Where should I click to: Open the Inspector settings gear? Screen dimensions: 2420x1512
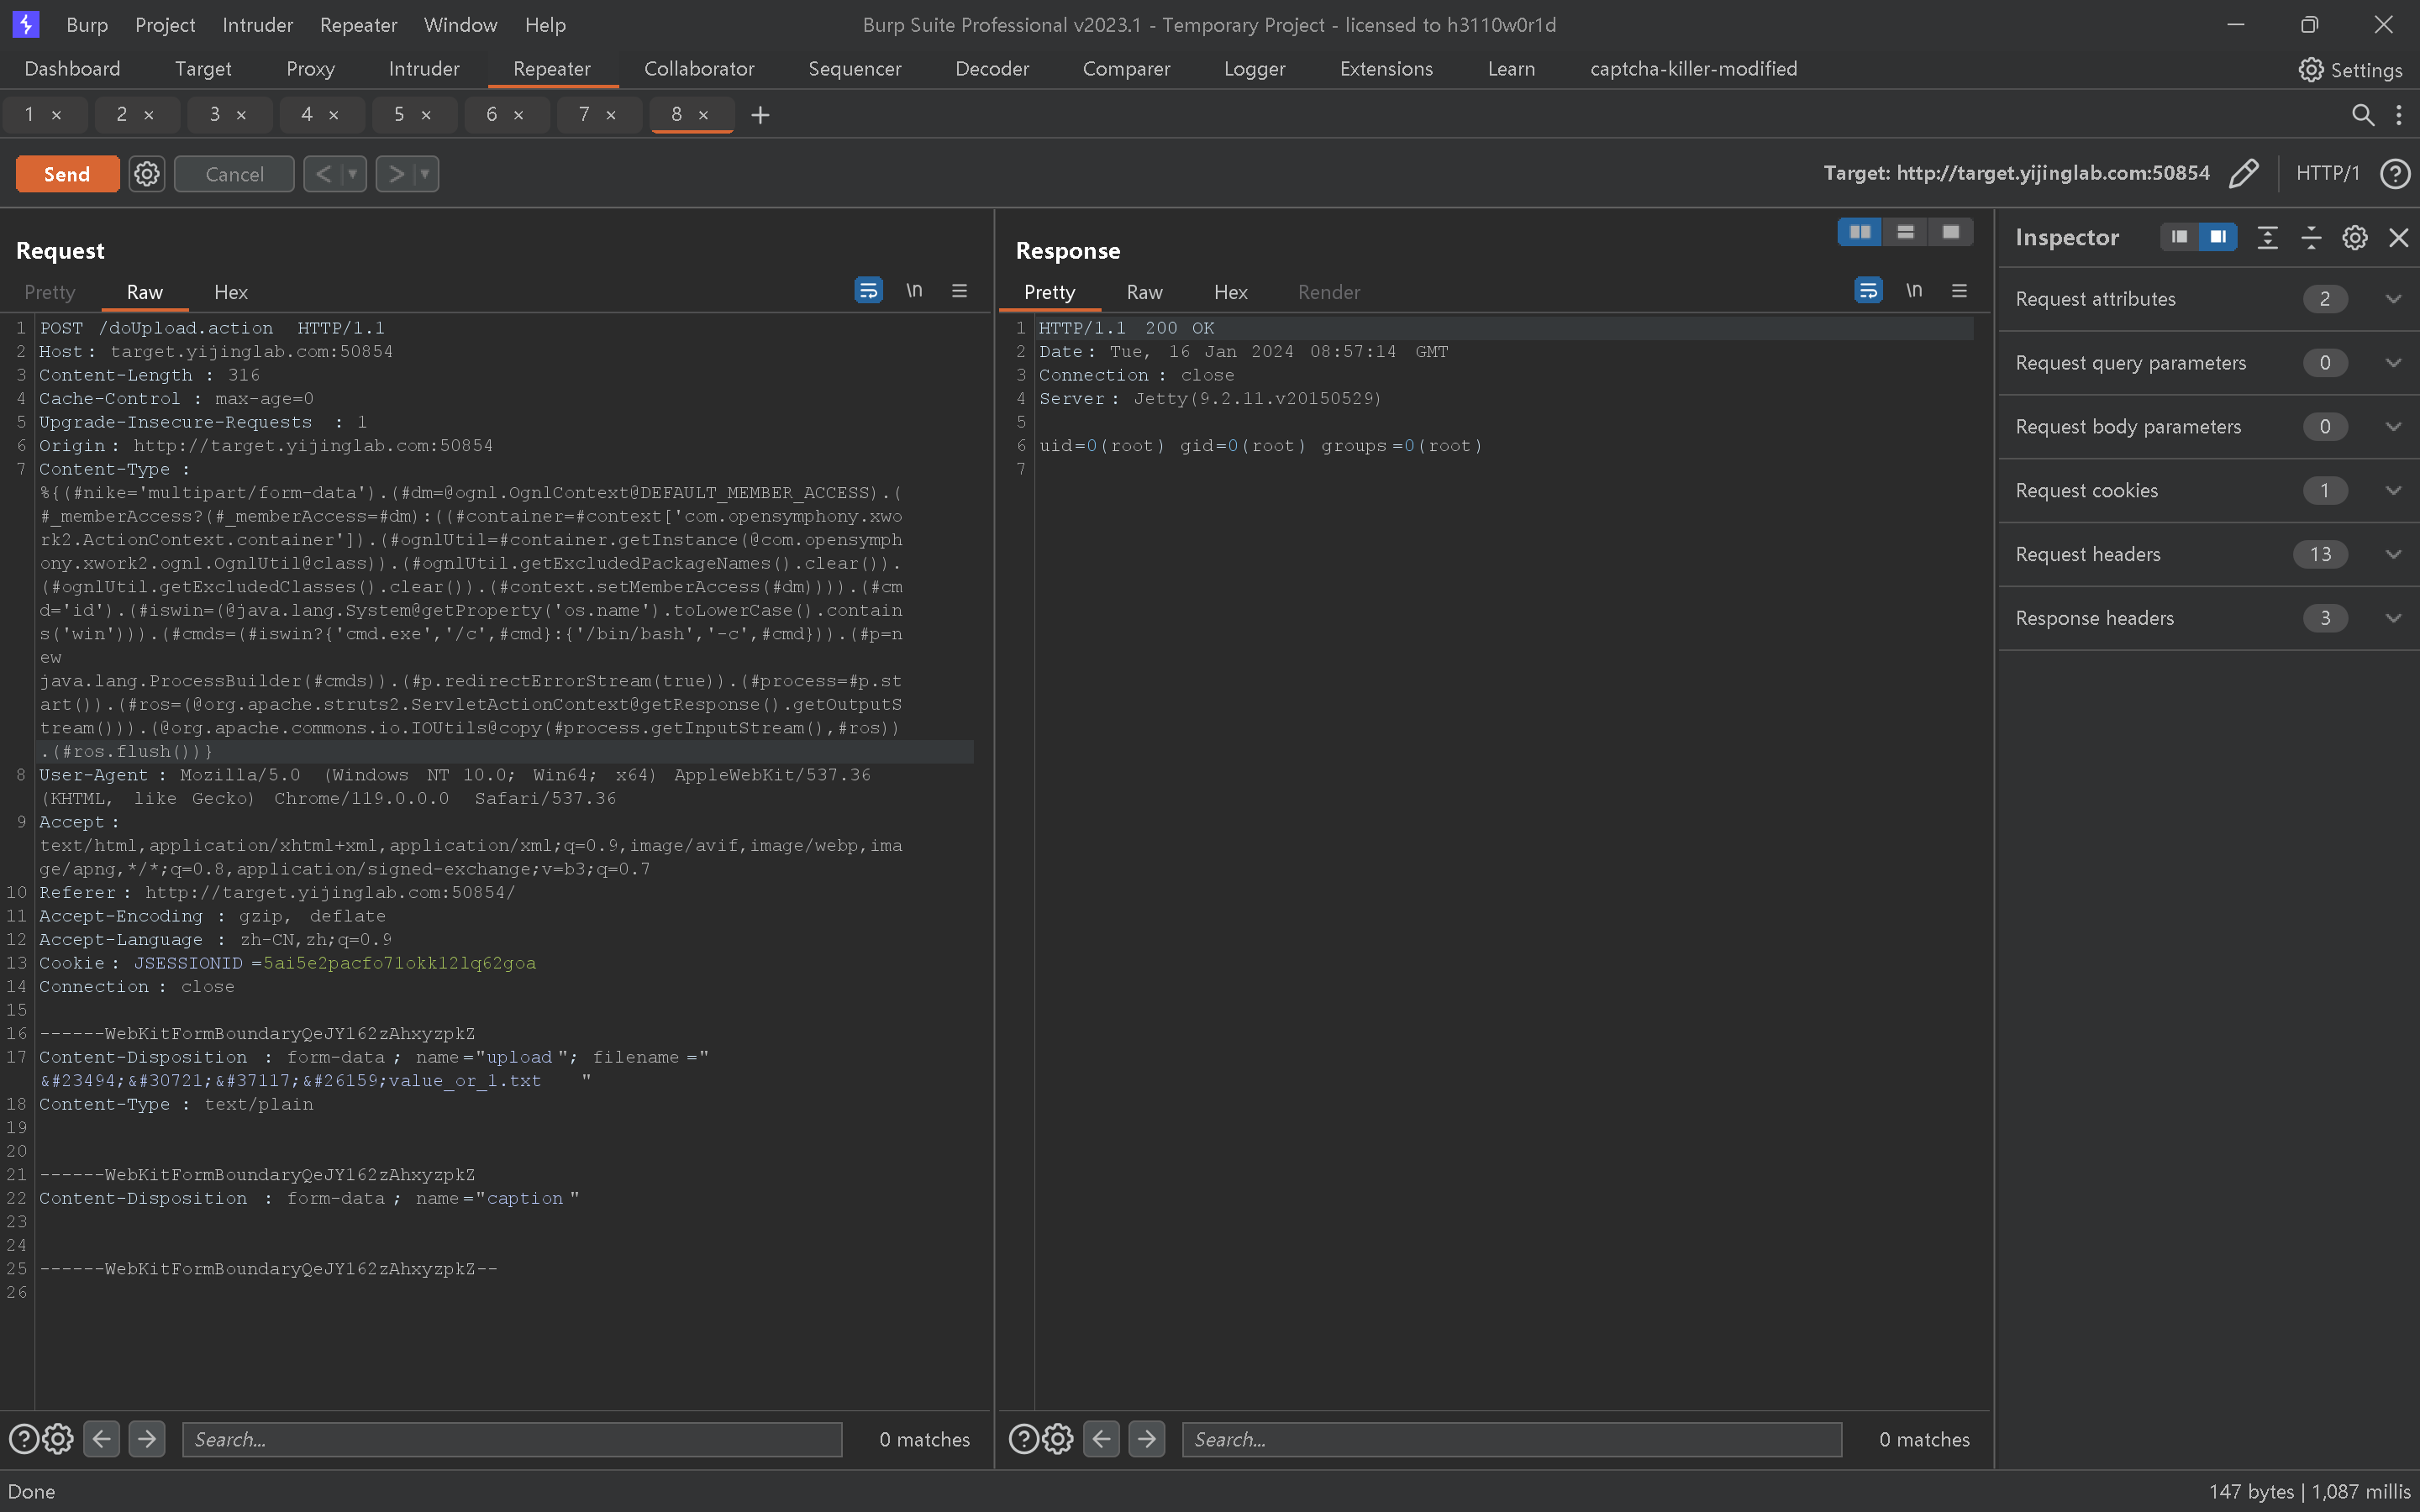(x=2354, y=237)
